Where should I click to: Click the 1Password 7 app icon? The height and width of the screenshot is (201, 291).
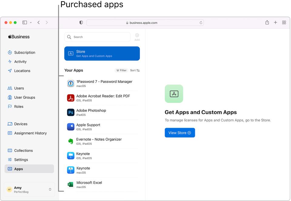pos(71,84)
